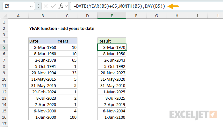Select column D header
Screen dimensions: 223x127
pyautogui.click(x=88, y=16)
